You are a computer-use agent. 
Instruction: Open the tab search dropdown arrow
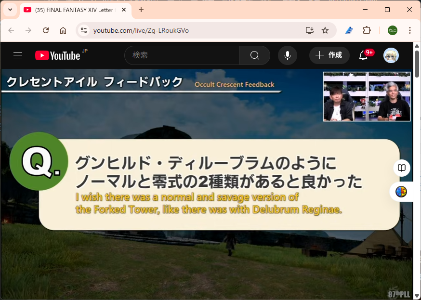[10, 10]
